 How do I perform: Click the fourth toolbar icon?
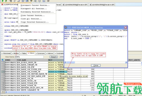click(x=15, y=1)
